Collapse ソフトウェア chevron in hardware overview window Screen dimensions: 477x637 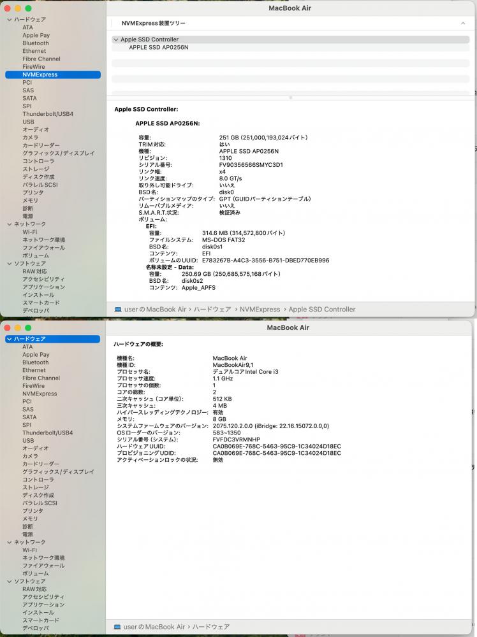(x=10, y=582)
